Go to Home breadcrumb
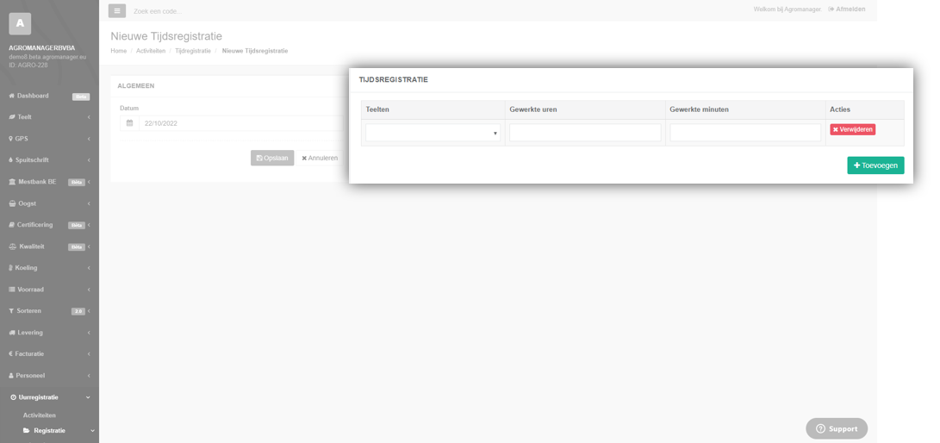940x443 pixels. (x=119, y=51)
